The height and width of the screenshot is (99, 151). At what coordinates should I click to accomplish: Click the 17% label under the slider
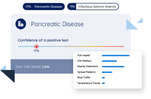[x=36, y=51]
